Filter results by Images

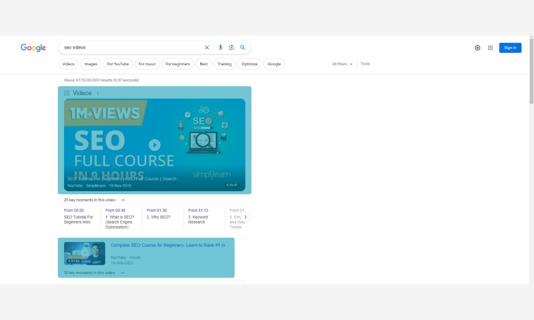point(91,64)
